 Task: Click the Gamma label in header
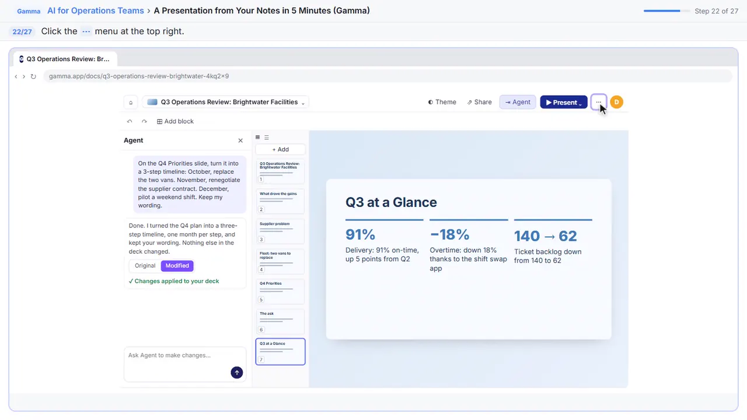29,11
